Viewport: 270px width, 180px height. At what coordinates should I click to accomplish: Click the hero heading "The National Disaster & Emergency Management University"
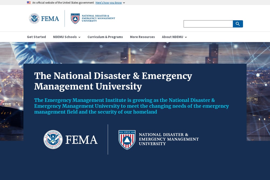coord(113,81)
